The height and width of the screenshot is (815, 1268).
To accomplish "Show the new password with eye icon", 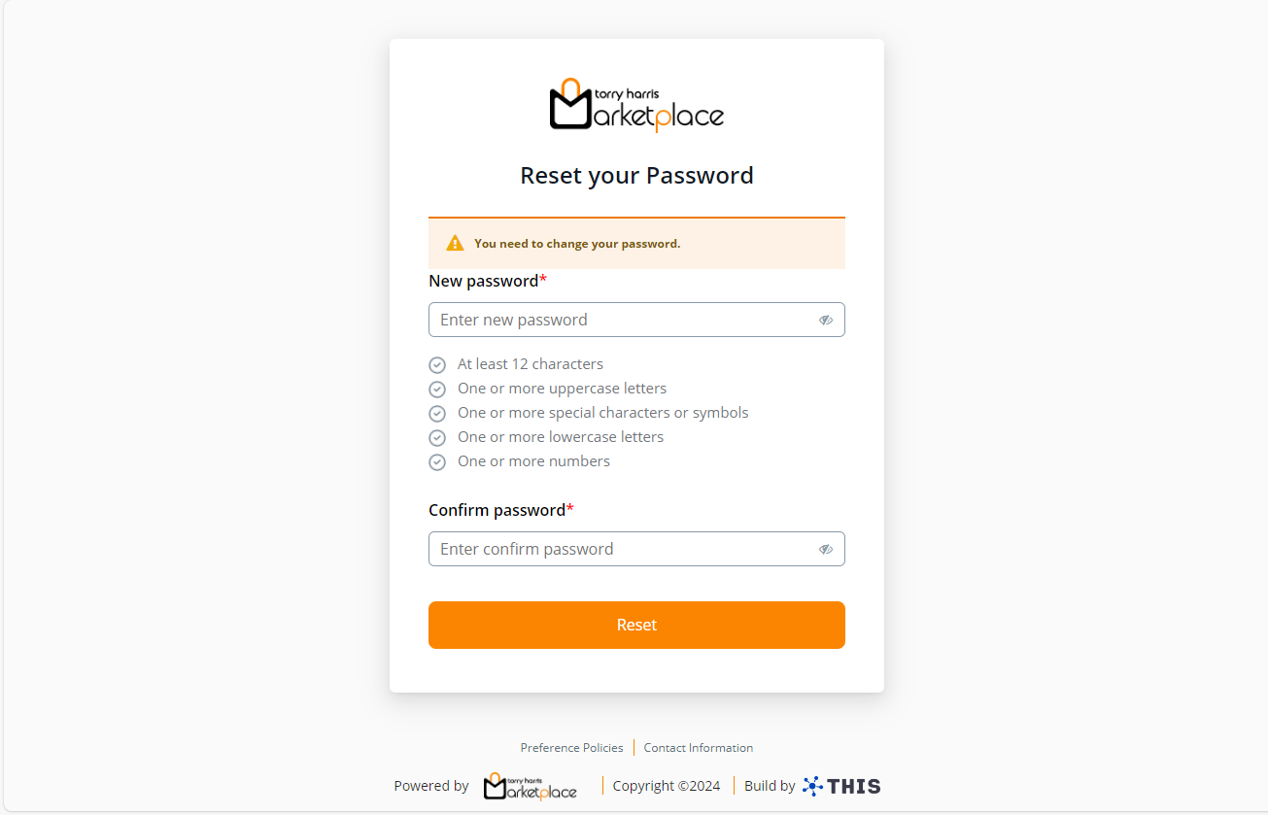I will click(x=826, y=320).
